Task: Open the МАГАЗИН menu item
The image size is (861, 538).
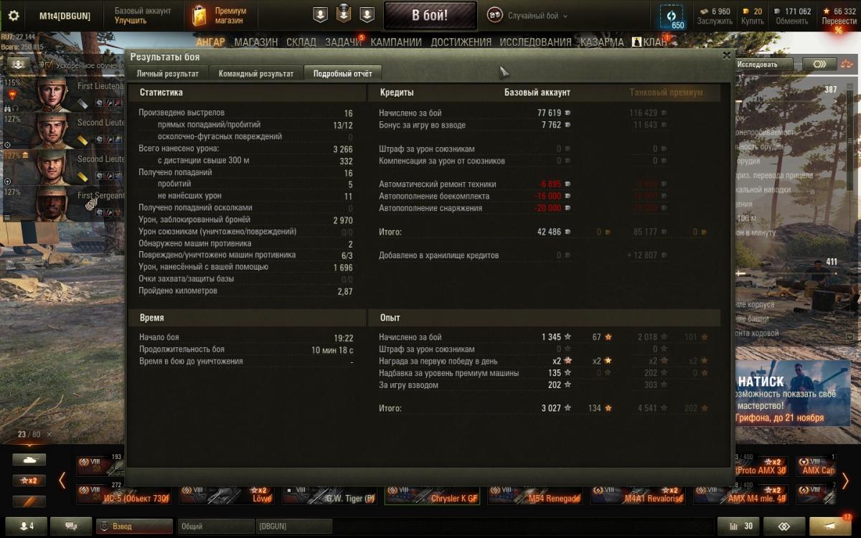Action: coord(255,42)
